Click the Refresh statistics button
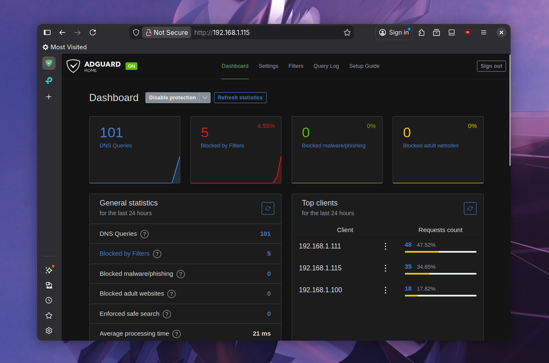Screen dimensions: 549x363 pyautogui.click(x=240, y=98)
